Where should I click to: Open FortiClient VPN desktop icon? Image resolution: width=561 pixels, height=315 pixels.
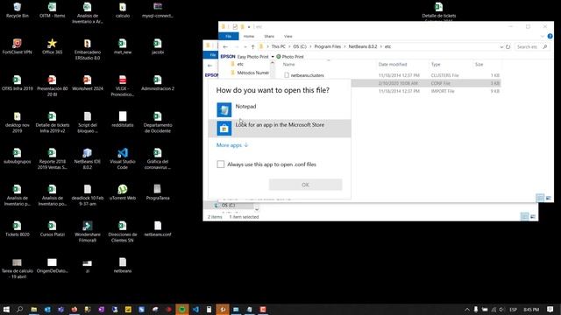tap(18, 46)
